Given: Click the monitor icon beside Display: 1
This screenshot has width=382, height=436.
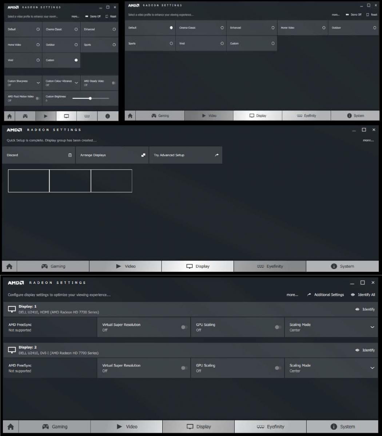Looking at the screenshot, I should (12, 310).
